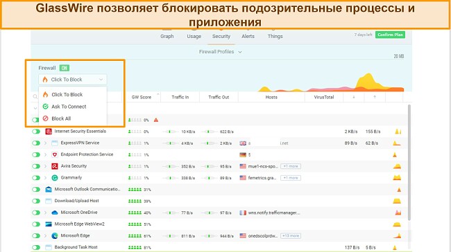Open the Click To Block mode dropdown
This screenshot has width=451, height=252.
click(72, 80)
